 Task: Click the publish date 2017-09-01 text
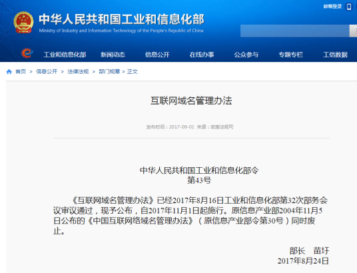181,127
